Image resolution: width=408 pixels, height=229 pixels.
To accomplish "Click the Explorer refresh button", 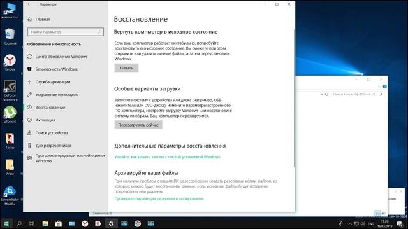I will point(326,94).
